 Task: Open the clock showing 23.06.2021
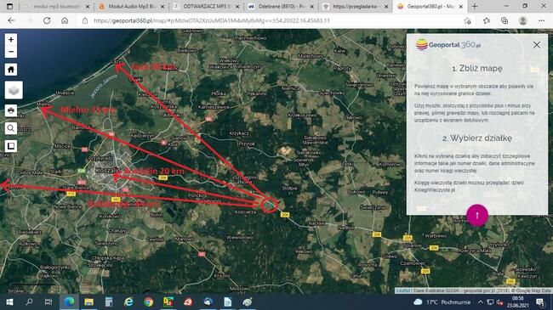(518, 302)
